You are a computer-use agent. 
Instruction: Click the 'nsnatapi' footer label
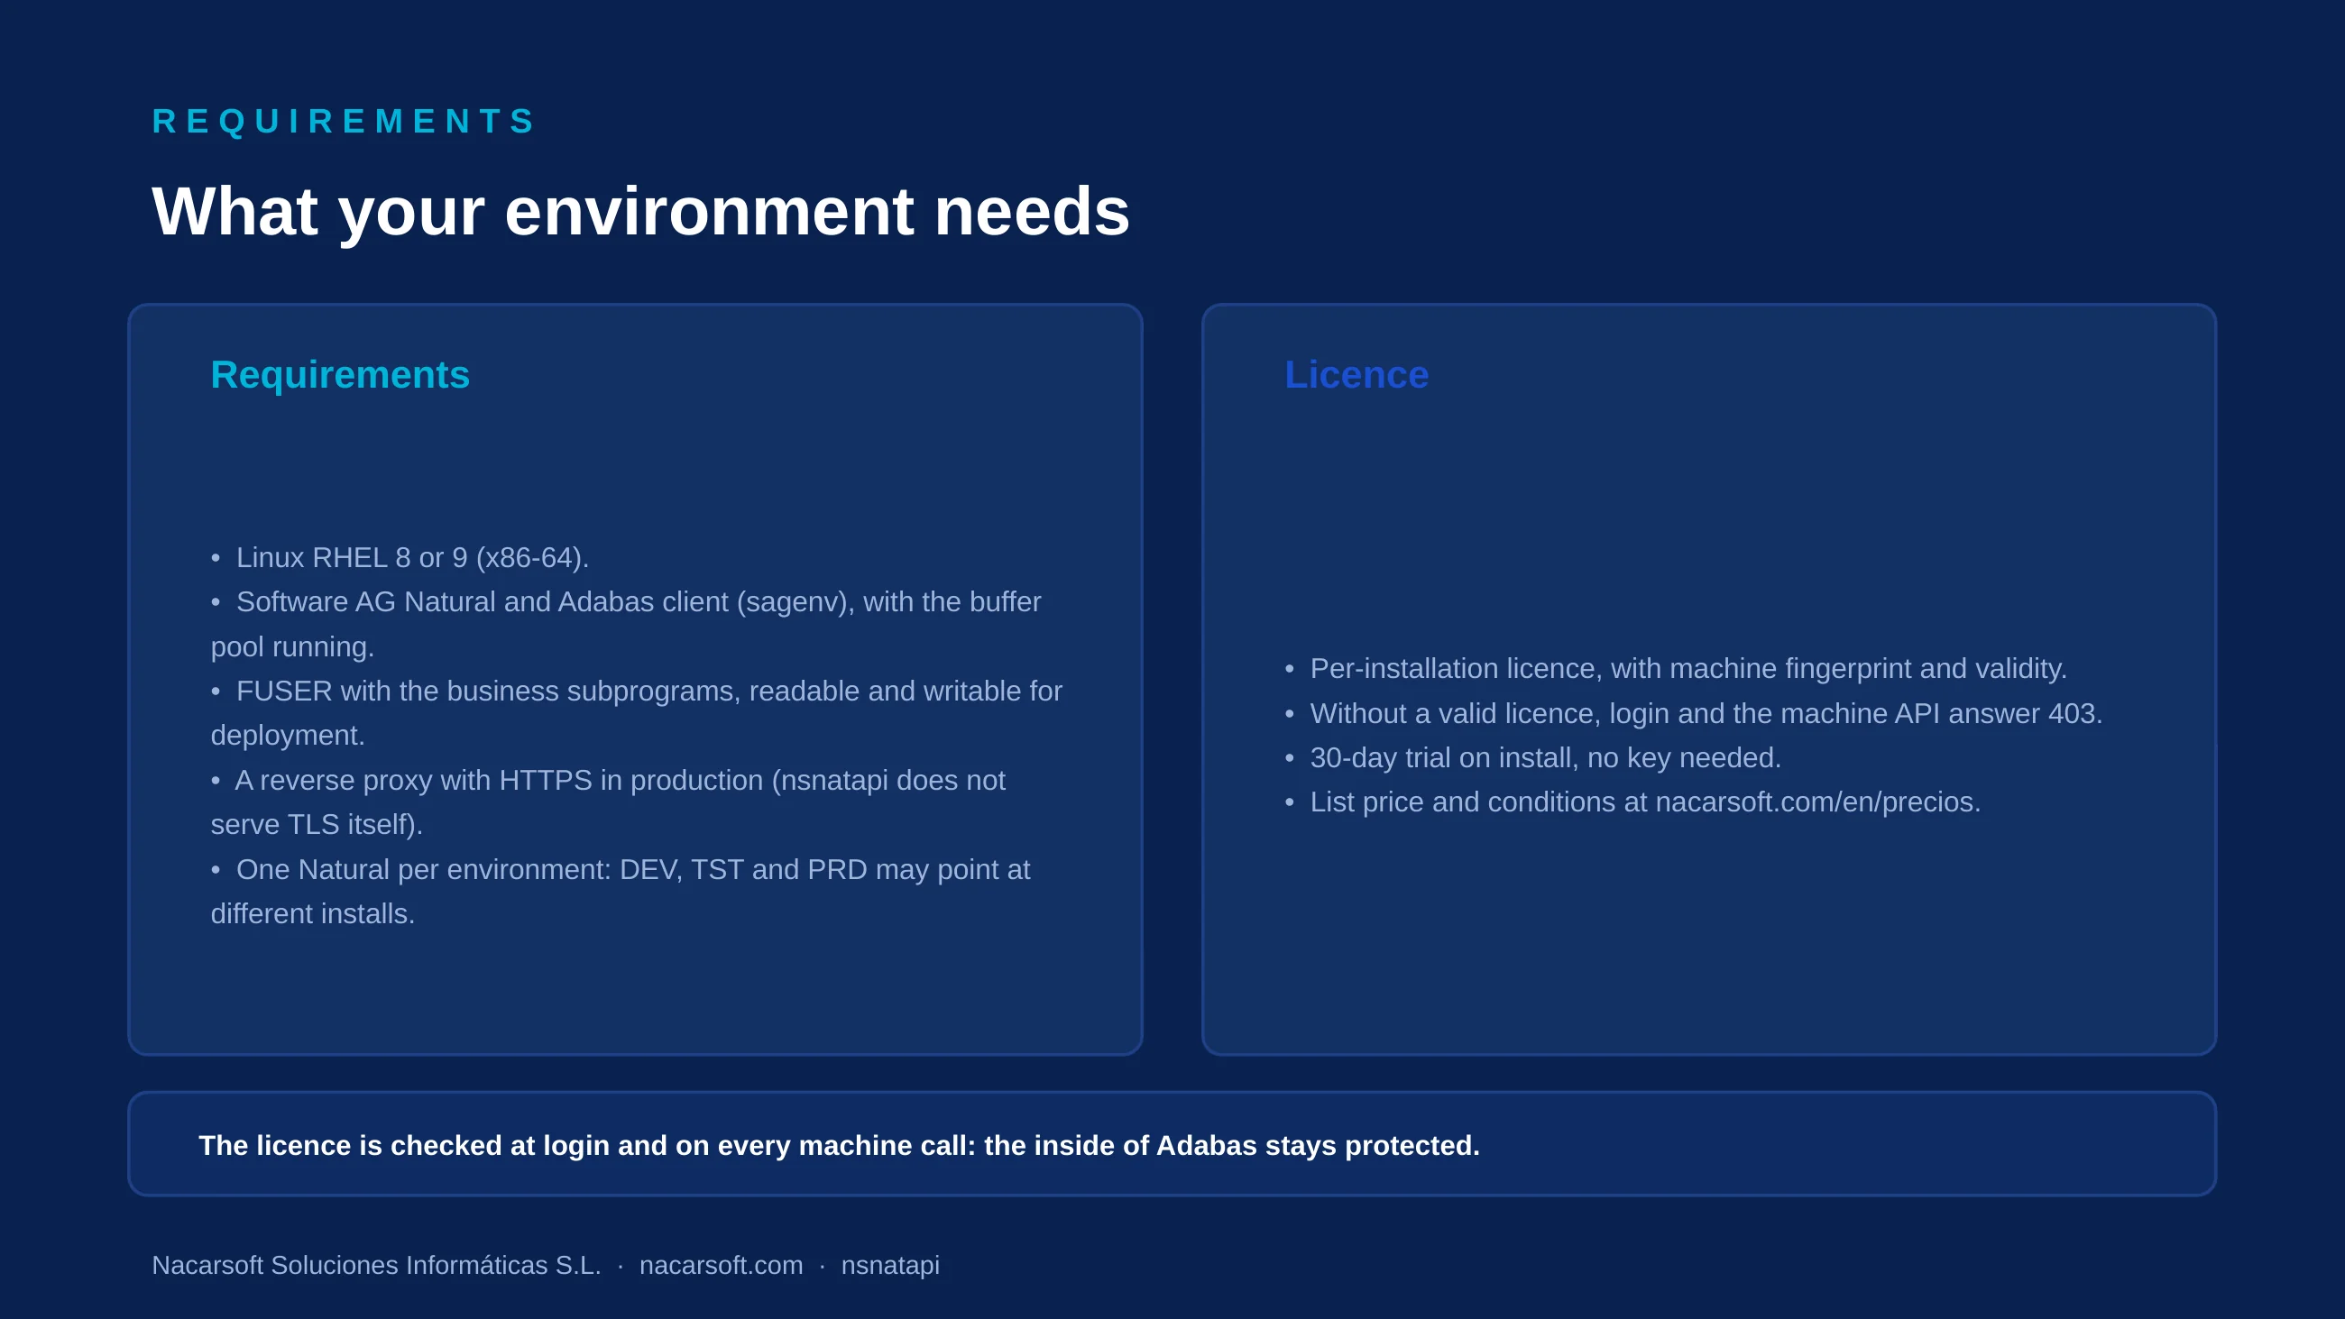(x=890, y=1265)
